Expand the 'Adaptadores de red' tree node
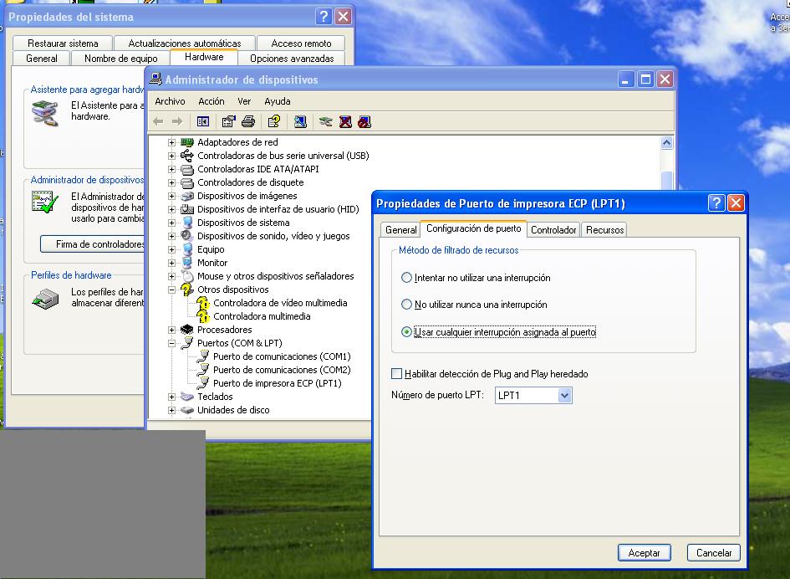Viewport: 790px width, 579px height. coord(173,141)
